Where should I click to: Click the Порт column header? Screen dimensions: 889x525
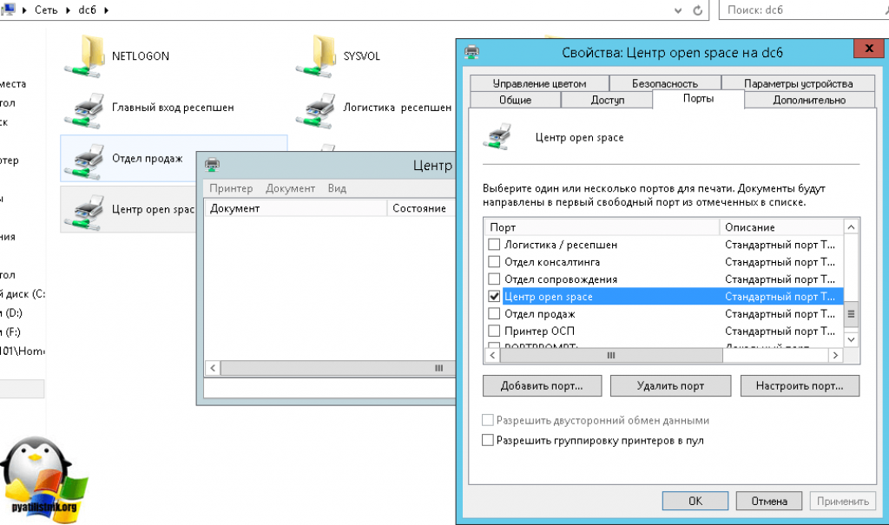click(602, 227)
